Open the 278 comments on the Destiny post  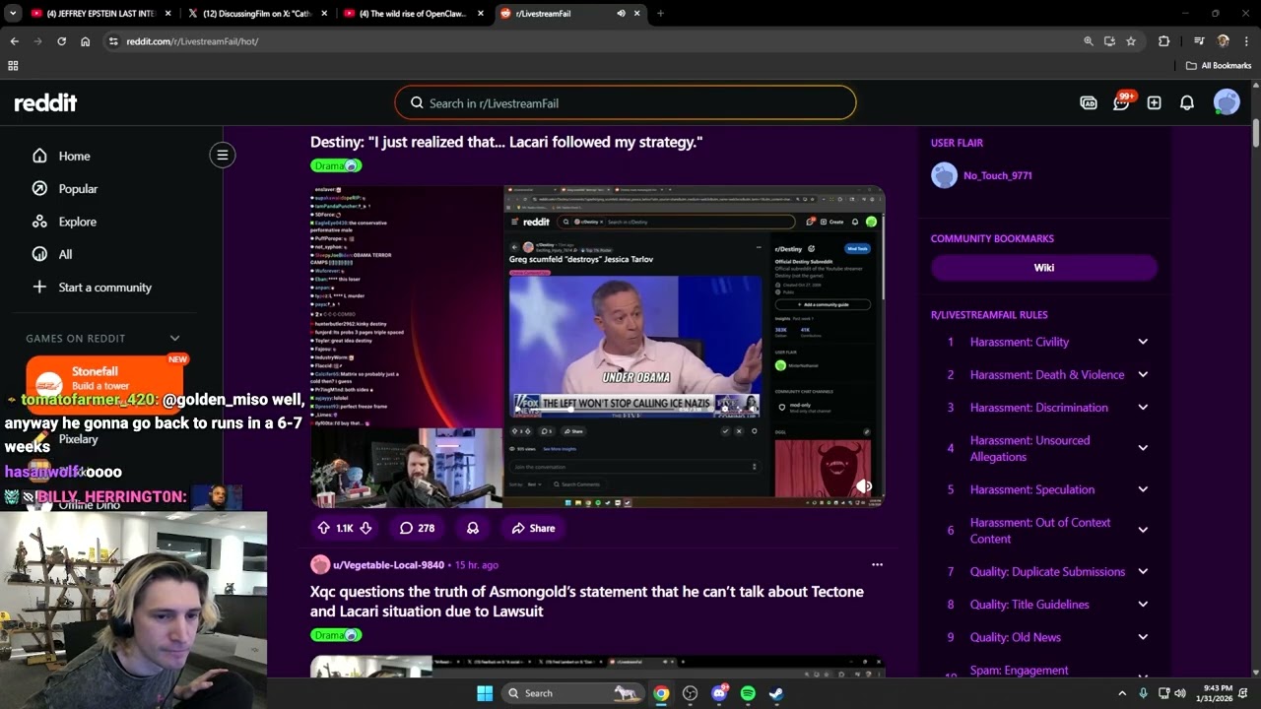click(x=417, y=529)
